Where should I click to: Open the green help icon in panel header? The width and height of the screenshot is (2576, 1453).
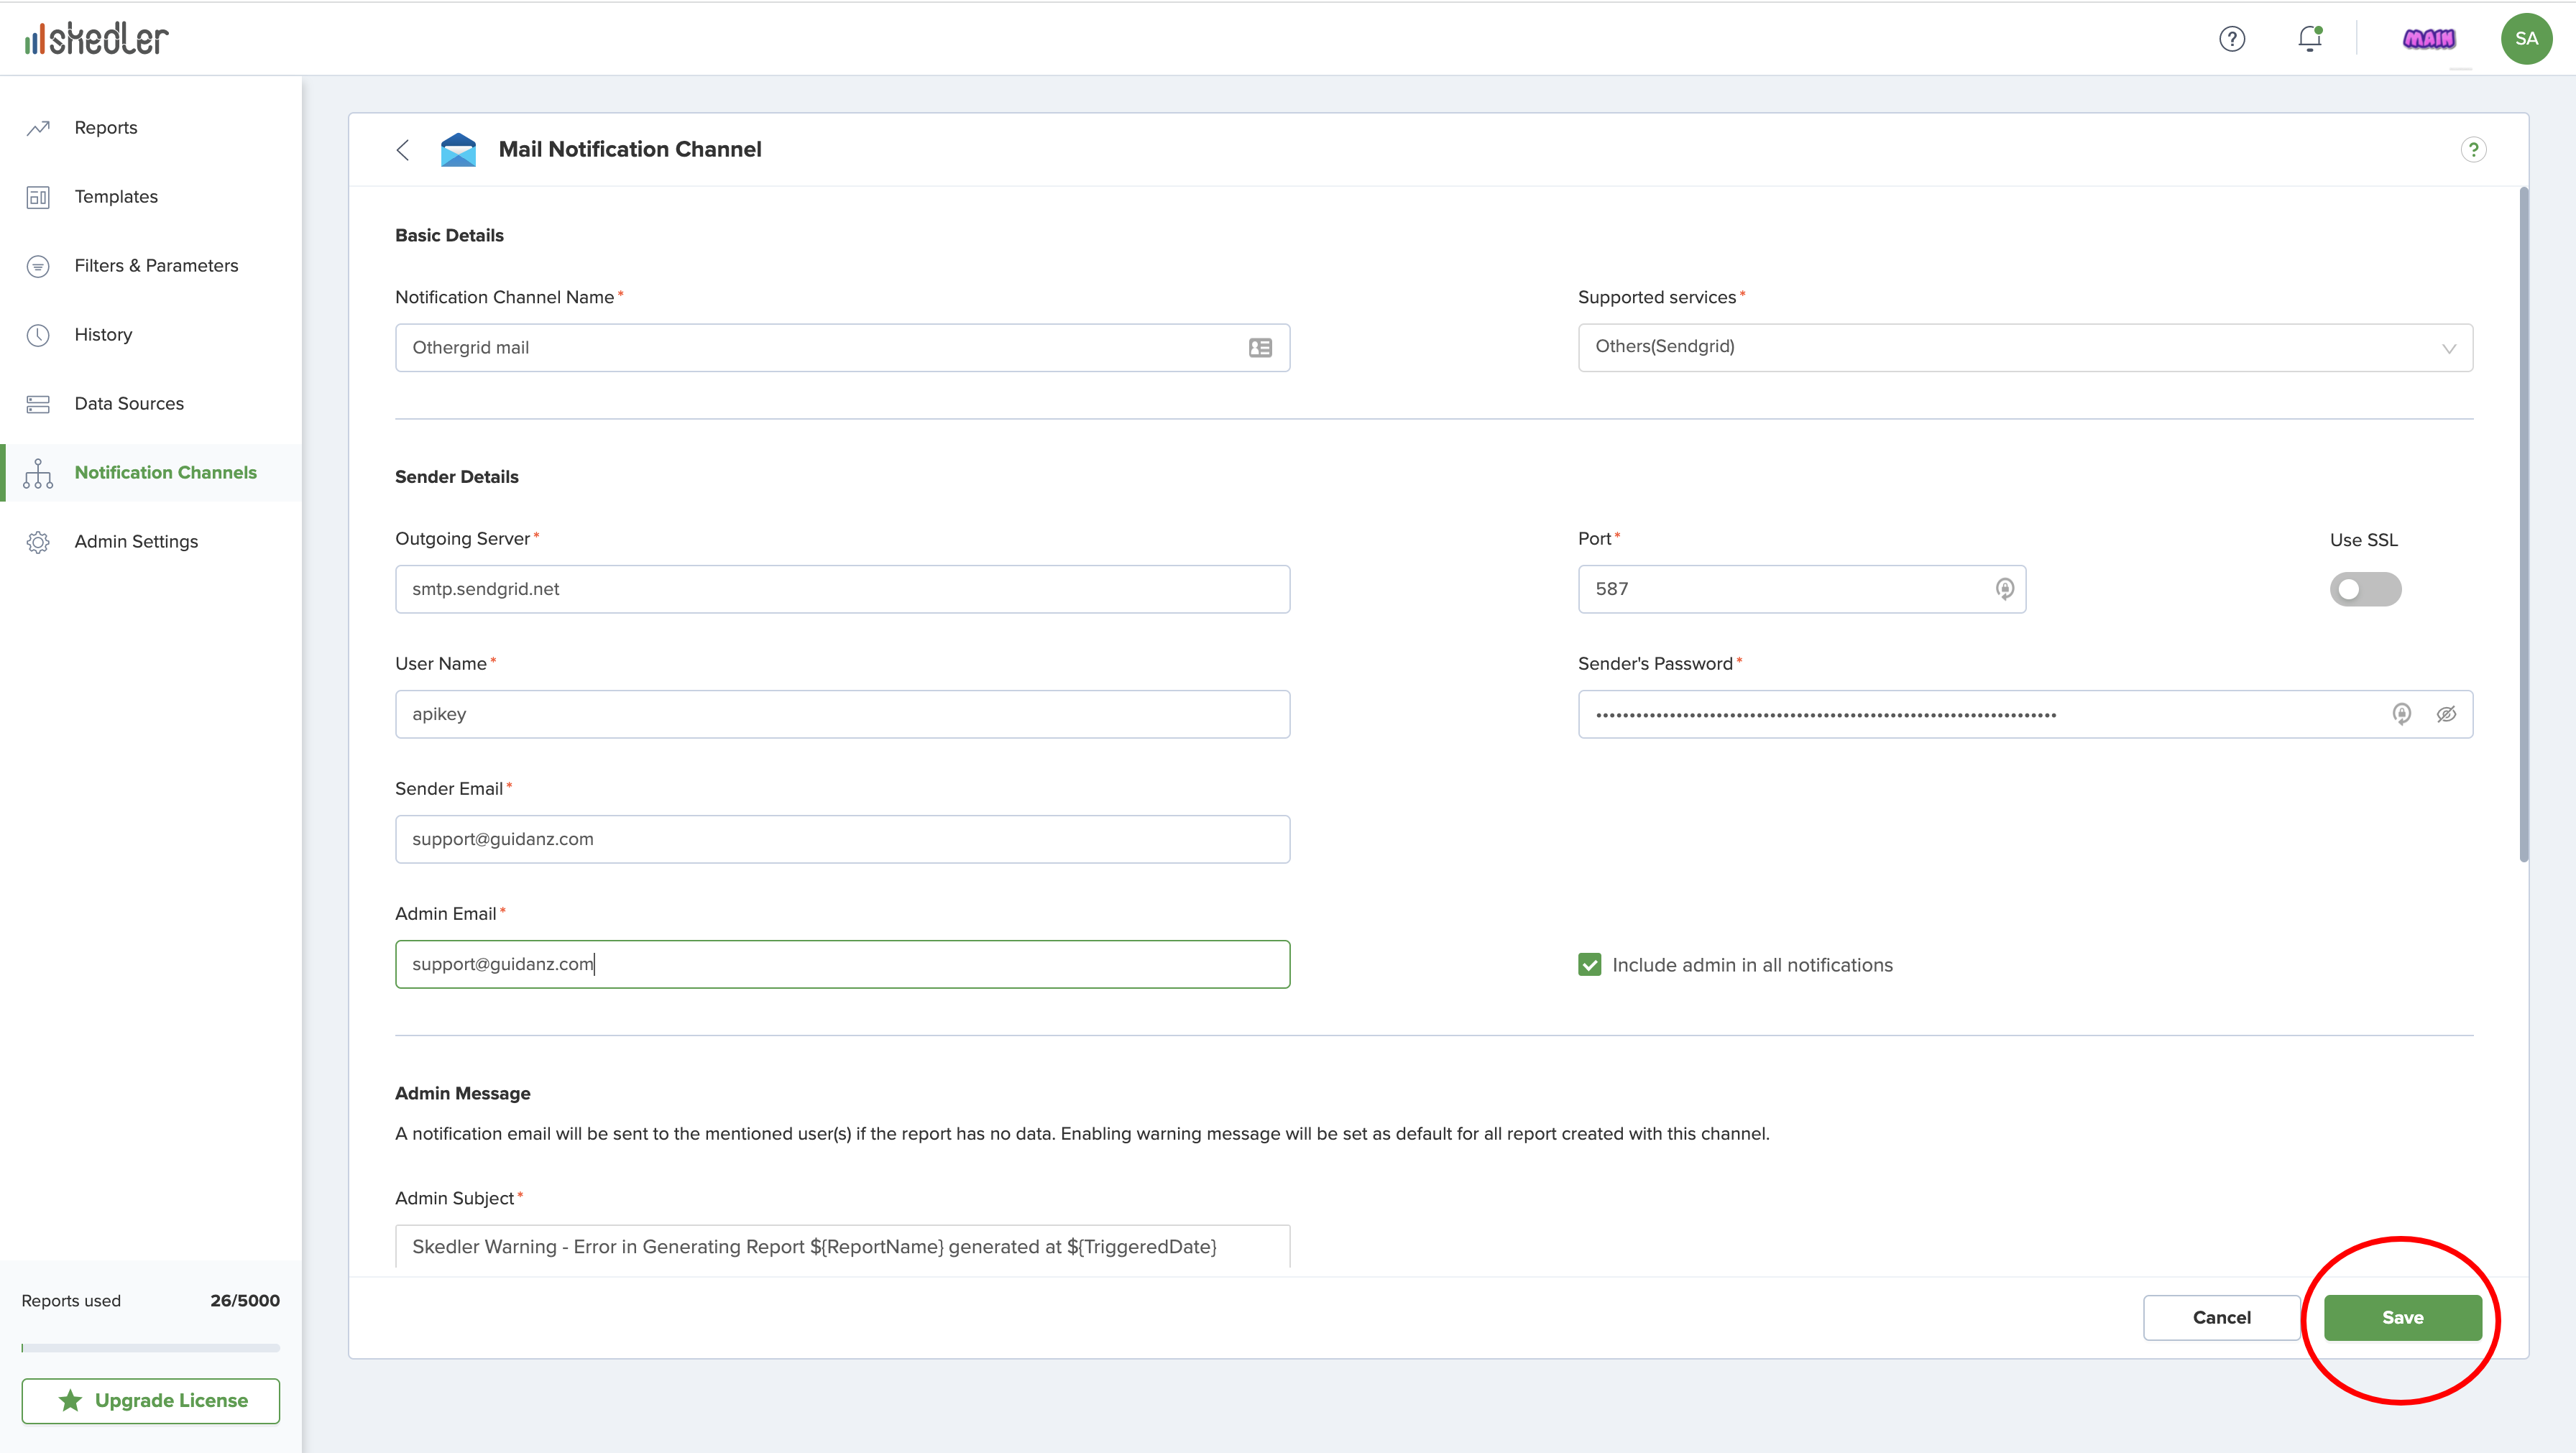pyautogui.click(x=2472, y=150)
